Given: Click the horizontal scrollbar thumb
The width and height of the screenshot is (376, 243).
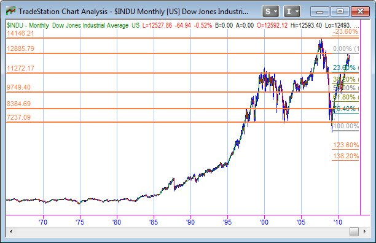Looking at the screenshot, I should [x=354, y=231].
